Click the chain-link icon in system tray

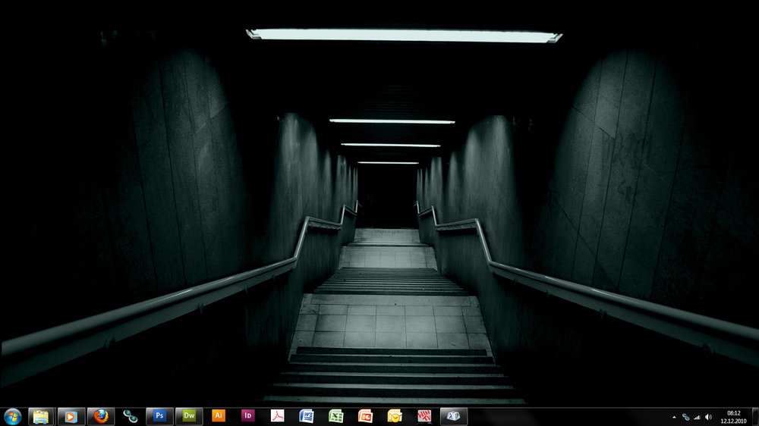[x=686, y=417]
